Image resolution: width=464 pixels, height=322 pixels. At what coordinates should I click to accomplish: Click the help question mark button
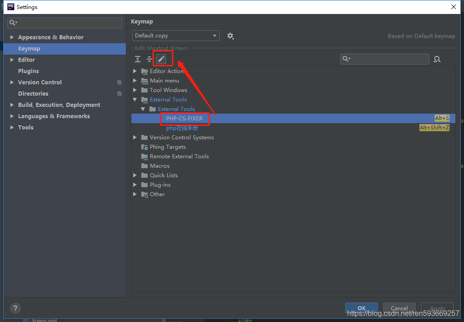tap(15, 308)
